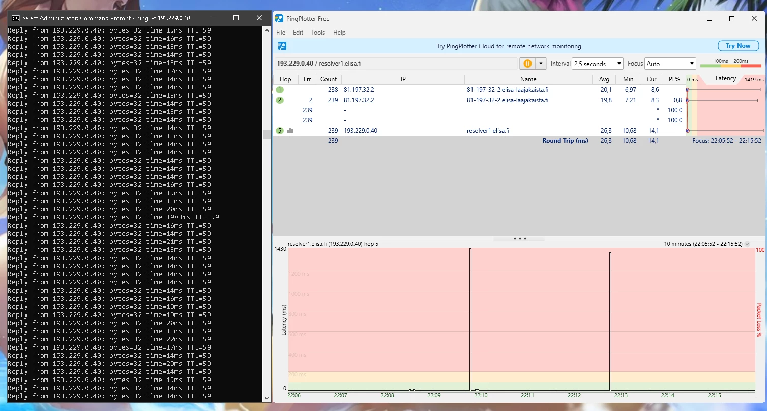Click the 22:14 label on the time axis
Screen dimensions: 767x411
668,396
